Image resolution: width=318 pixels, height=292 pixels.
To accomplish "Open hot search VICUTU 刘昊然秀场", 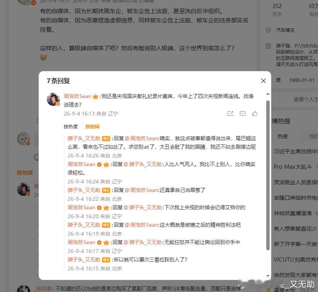I will pos(296,260).
